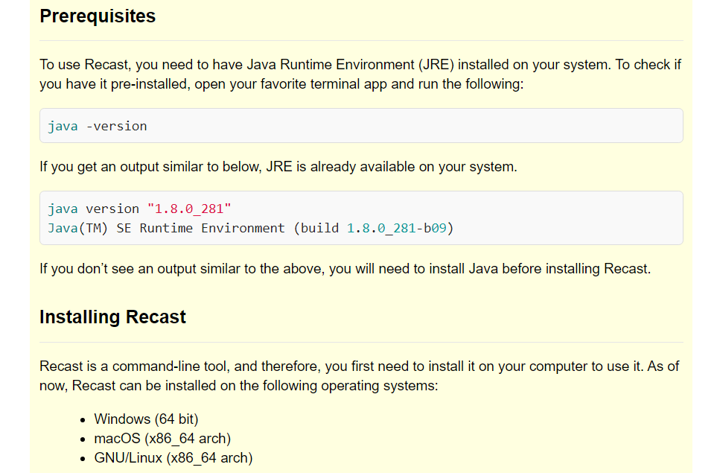Click the "java -version" code block
Viewport: 717px width, 473px height.
(360, 125)
